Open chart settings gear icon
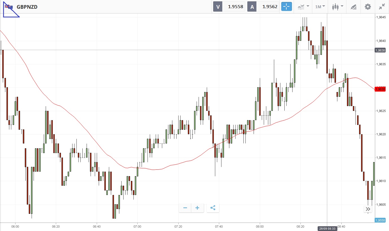 pyautogui.click(x=368, y=6)
